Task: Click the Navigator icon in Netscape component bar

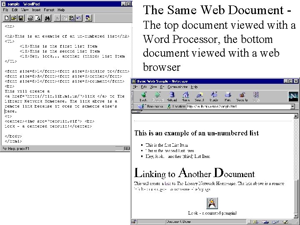Action: click(256, 222)
